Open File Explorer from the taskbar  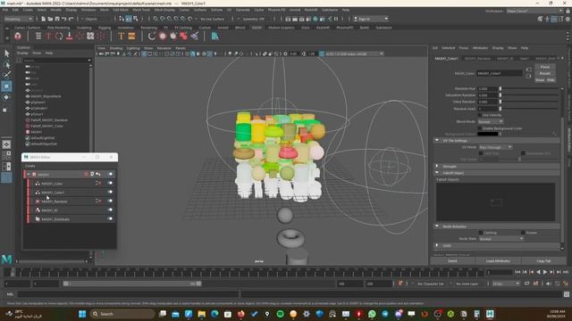(201, 314)
